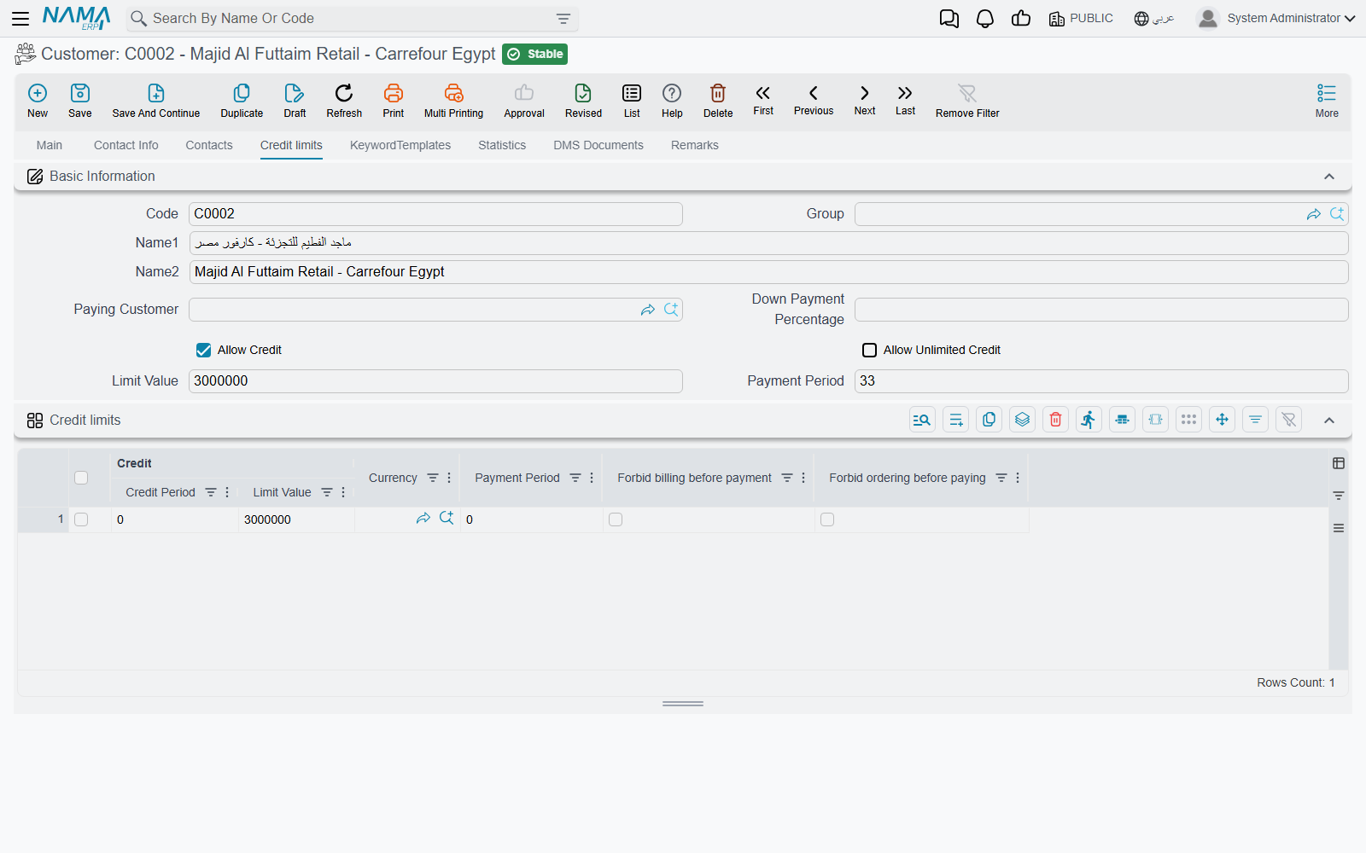This screenshot has height=853, width=1366.
Task: Click the running man icon in grid toolbar
Action: coord(1089,420)
